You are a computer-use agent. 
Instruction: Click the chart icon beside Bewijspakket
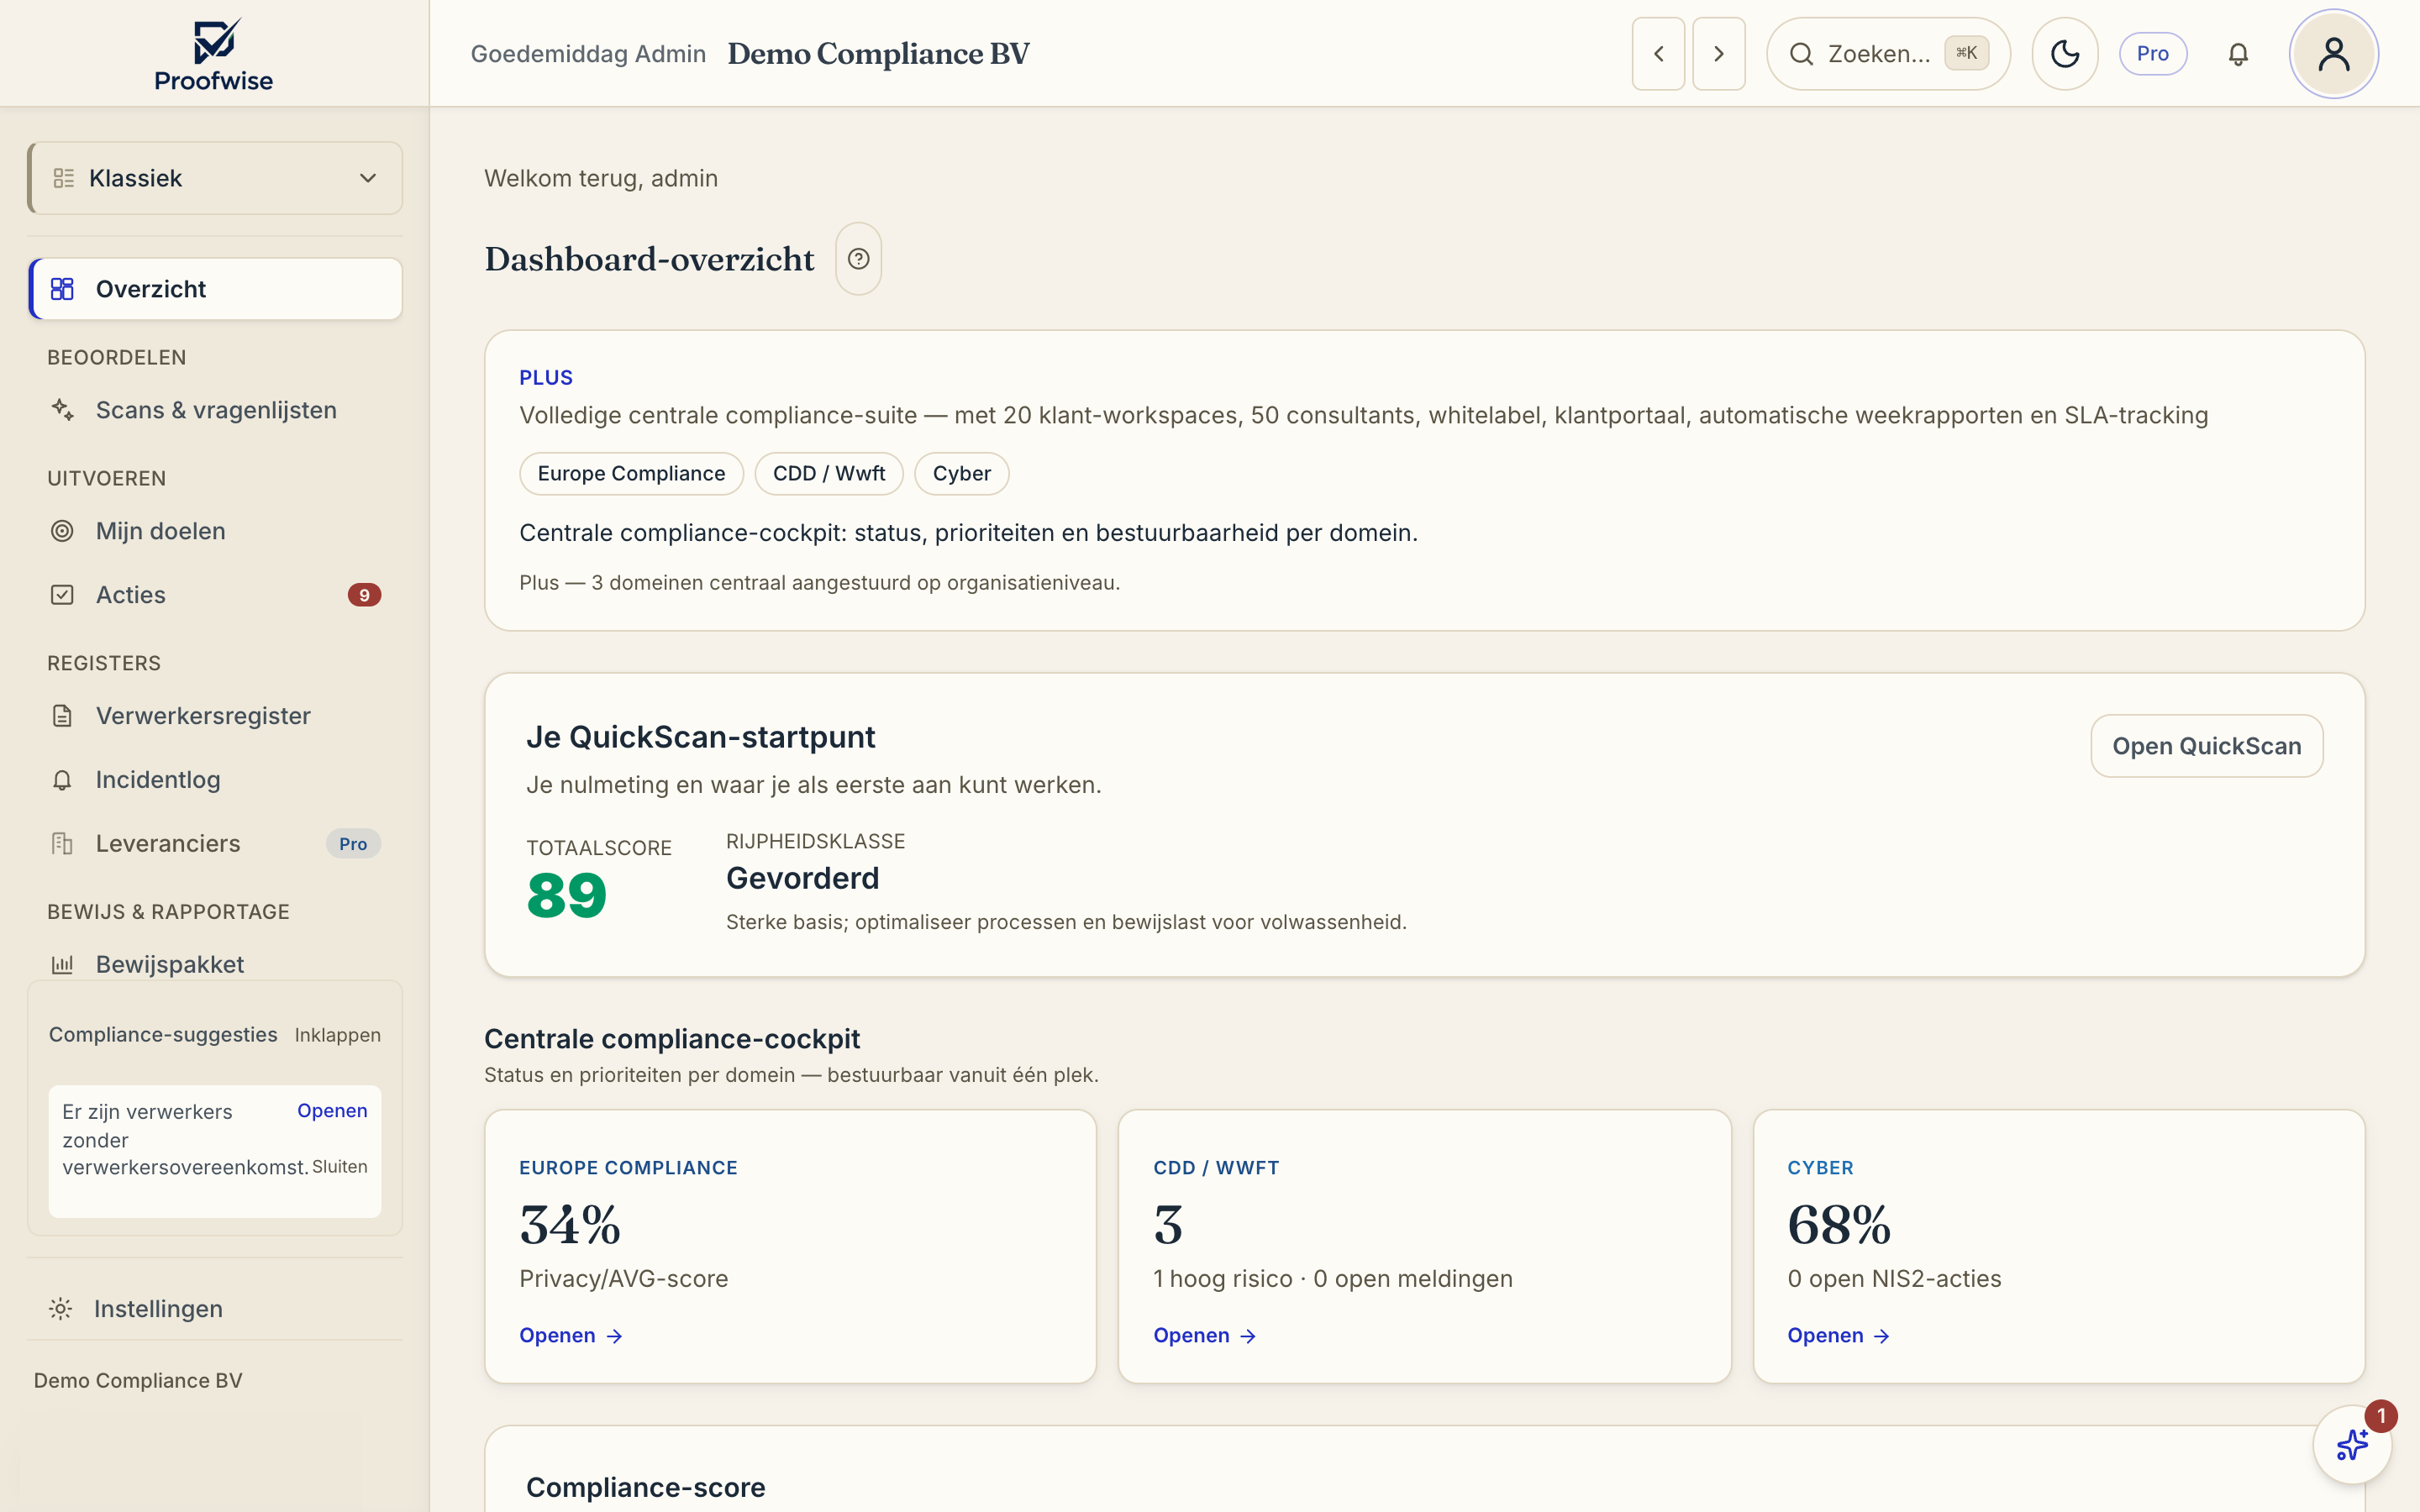pyautogui.click(x=62, y=965)
